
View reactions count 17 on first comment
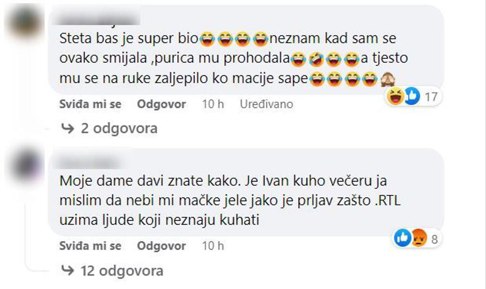coord(431,97)
